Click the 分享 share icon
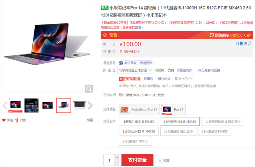 tap(161, 161)
